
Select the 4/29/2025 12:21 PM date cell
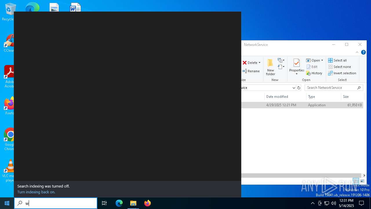281,105
